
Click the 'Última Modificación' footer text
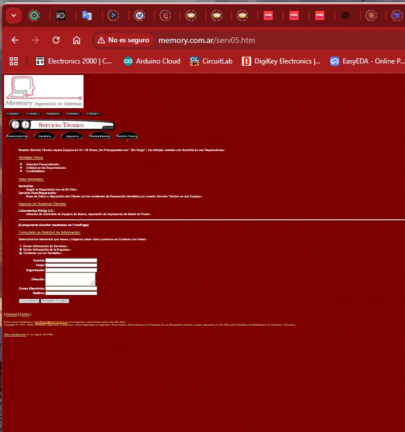tap(15, 335)
